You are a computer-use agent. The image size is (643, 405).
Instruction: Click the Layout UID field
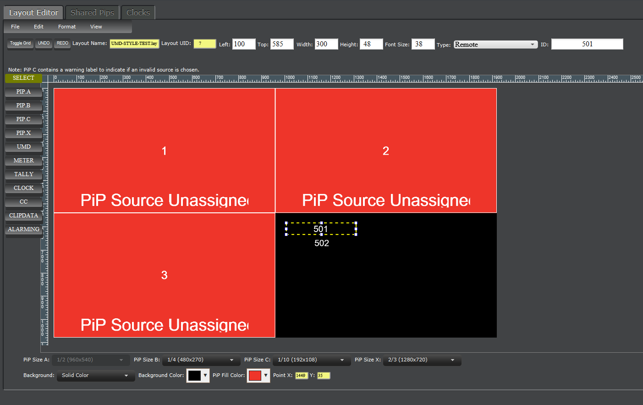click(x=204, y=44)
